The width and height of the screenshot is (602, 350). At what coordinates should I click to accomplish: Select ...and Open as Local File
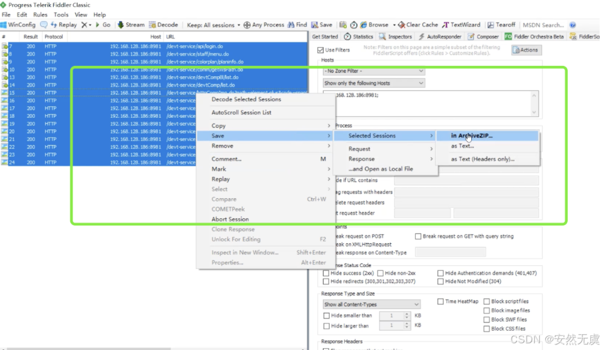[385, 169]
